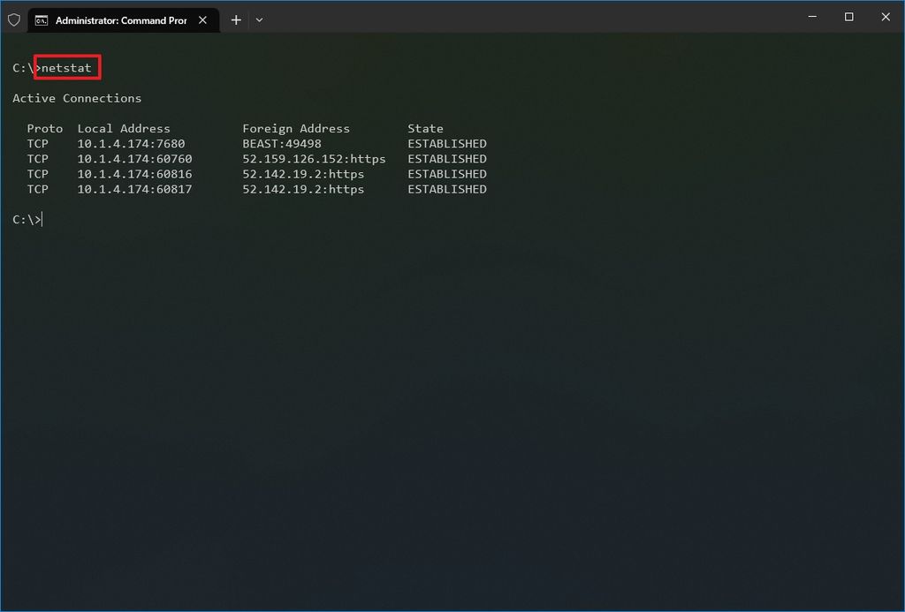The width and height of the screenshot is (905, 612).
Task: Click the 'State' column header
Action: 425,128
